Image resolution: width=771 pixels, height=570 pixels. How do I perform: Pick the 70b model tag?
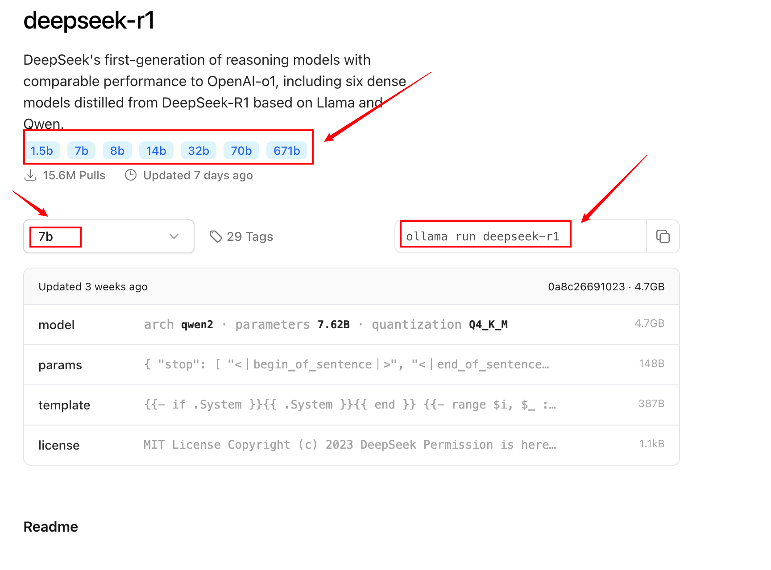(241, 151)
